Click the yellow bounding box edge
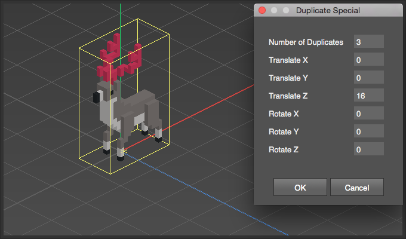The image size is (406, 239). pos(80,102)
